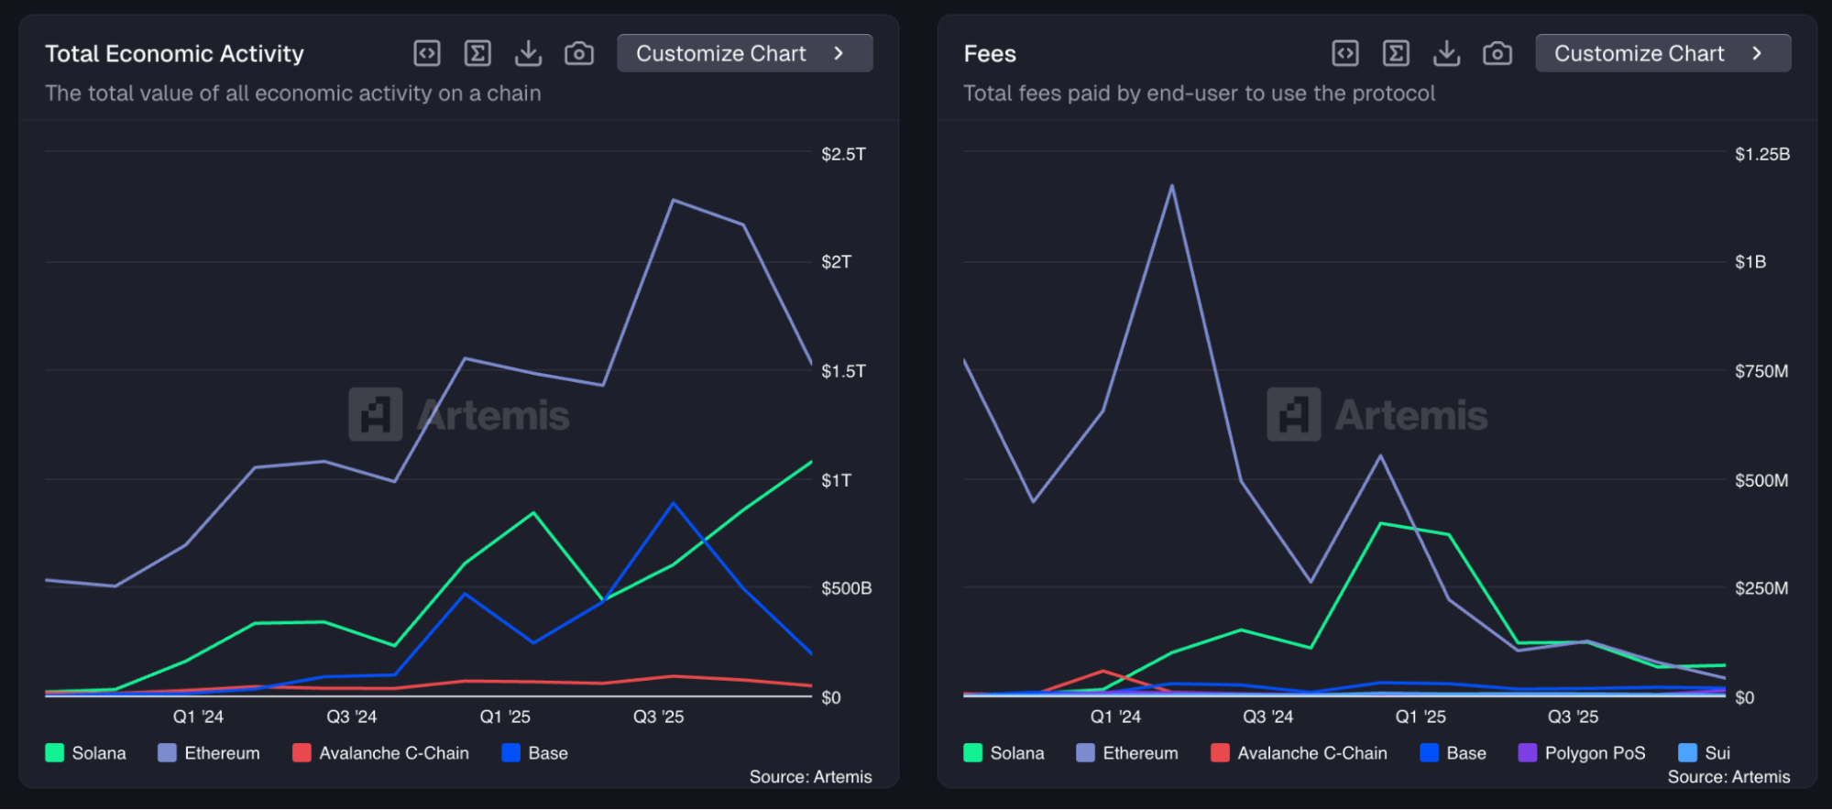Screen dimensions: 1832x810
Task: Click chevron arrow on Fees Customize Chart
Action: pos(1757,53)
